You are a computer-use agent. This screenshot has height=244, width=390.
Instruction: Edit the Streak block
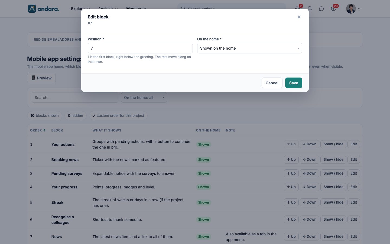[x=354, y=203]
